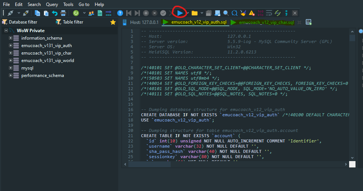The height and width of the screenshot is (191, 363).
Task: Click the favorites star icon
Action: (x=113, y=22)
